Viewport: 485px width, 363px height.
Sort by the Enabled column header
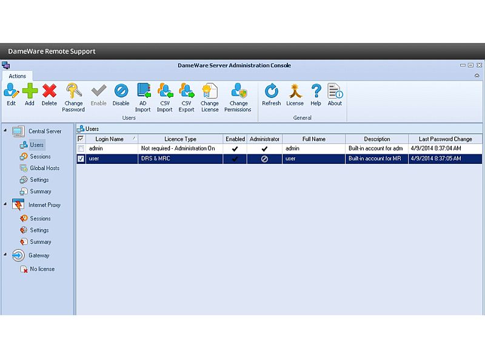(x=235, y=139)
